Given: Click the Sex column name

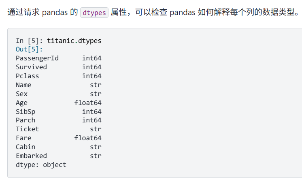Looking at the screenshot, I should [21, 94].
